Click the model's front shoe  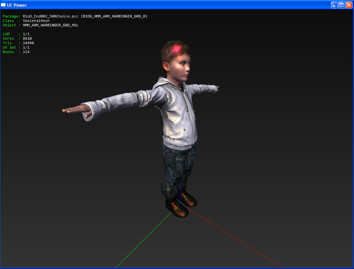177,208
